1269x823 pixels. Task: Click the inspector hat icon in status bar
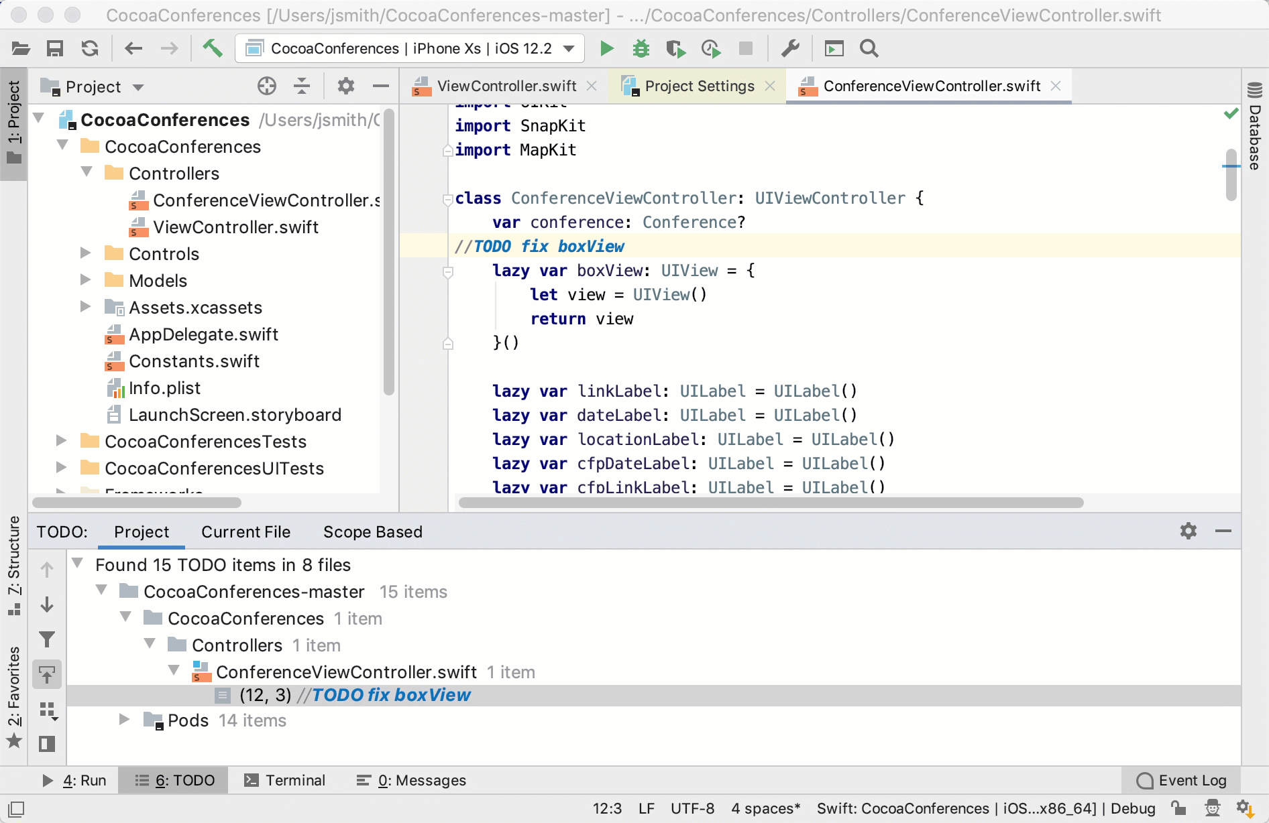1212,808
